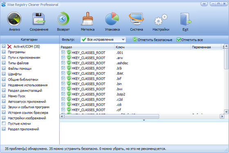Viewport: 229px width, 153px height.
Task: Start the Анализ registry scan
Action: (x=14, y=22)
